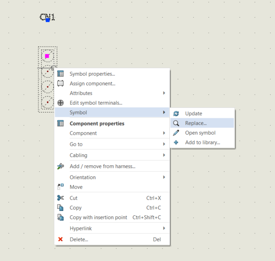Choose Add / remove from harness... entry
The height and width of the screenshot is (261, 275).
112,166
